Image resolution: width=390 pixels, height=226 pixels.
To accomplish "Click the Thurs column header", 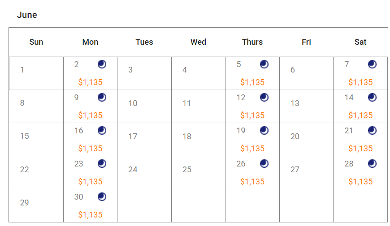I will click(252, 42).
